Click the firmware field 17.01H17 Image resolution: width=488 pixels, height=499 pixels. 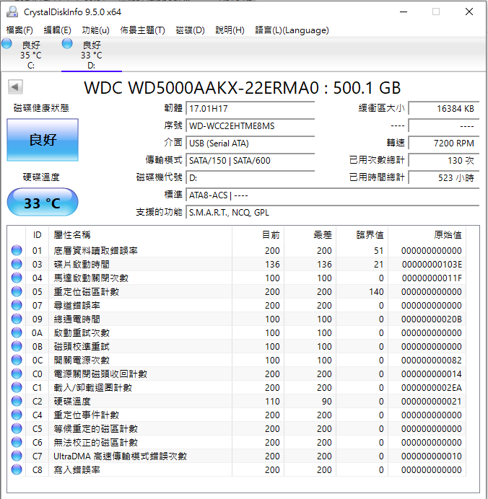point(250,108)
